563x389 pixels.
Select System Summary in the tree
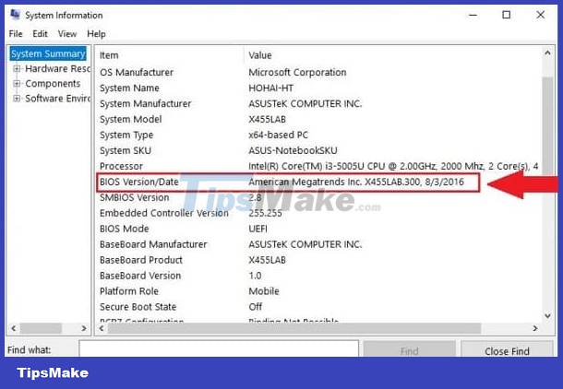pyautogui.click(x=48, y=53)
